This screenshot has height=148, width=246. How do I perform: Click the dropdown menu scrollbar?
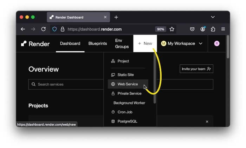155,78
